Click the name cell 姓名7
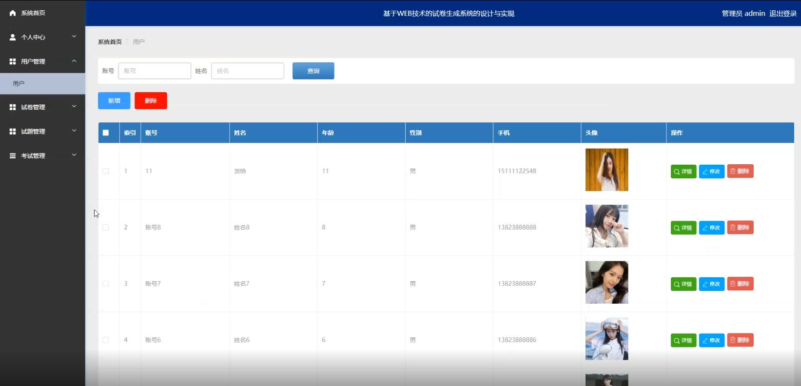Viewport: 801px width, 386px height. [x=242, y=284]
